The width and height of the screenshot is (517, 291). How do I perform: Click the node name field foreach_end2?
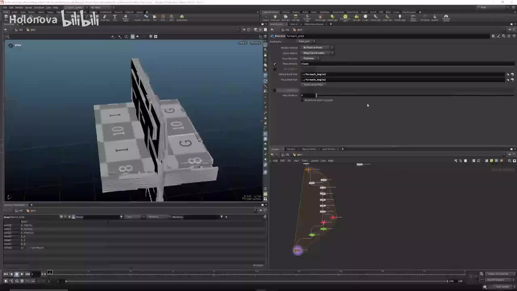[388, 36]
